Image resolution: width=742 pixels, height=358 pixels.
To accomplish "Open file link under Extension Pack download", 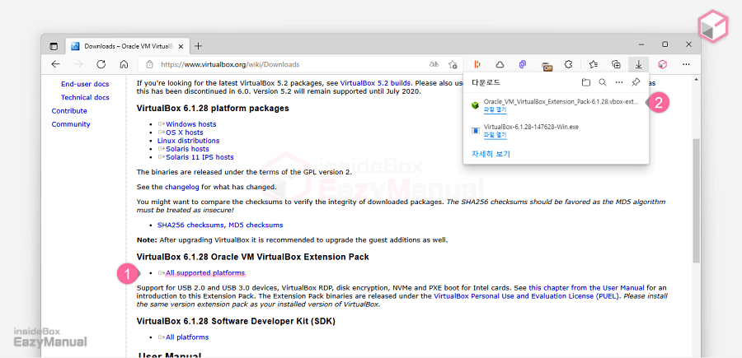I will click(x=495, y=110).
